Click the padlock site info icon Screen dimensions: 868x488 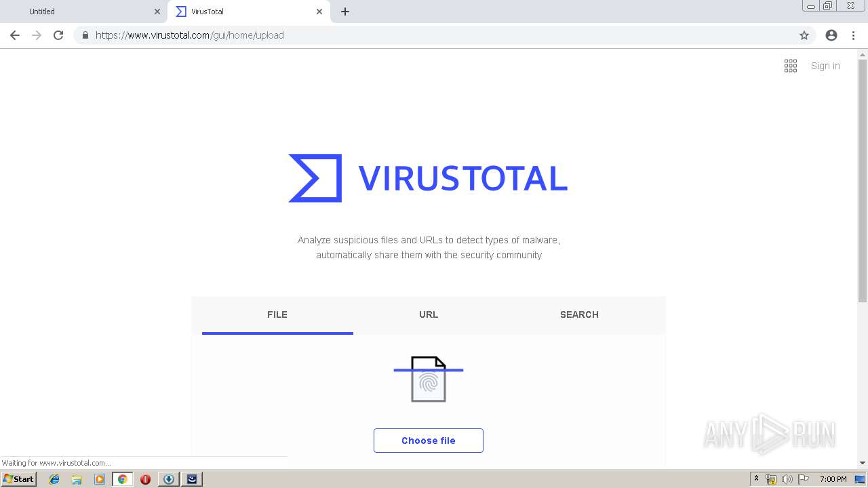[x=85, y=35]
